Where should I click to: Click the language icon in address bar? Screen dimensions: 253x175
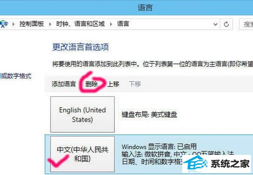3,24
